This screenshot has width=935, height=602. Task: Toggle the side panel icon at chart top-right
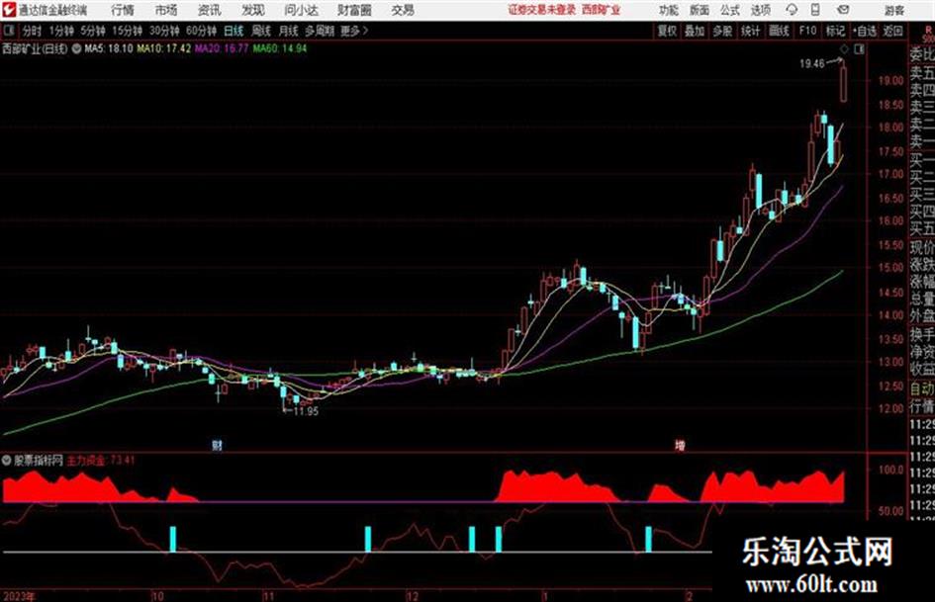pos(859,49)
